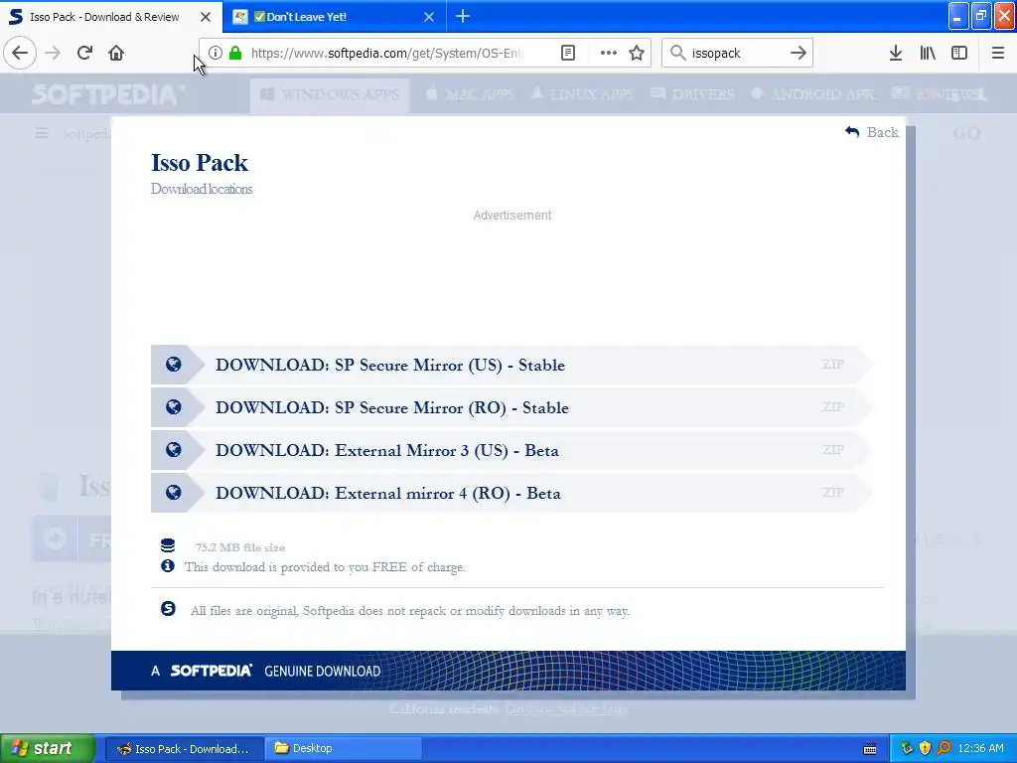
Task: Open the Mac Apps menu item
Action: 470,94
